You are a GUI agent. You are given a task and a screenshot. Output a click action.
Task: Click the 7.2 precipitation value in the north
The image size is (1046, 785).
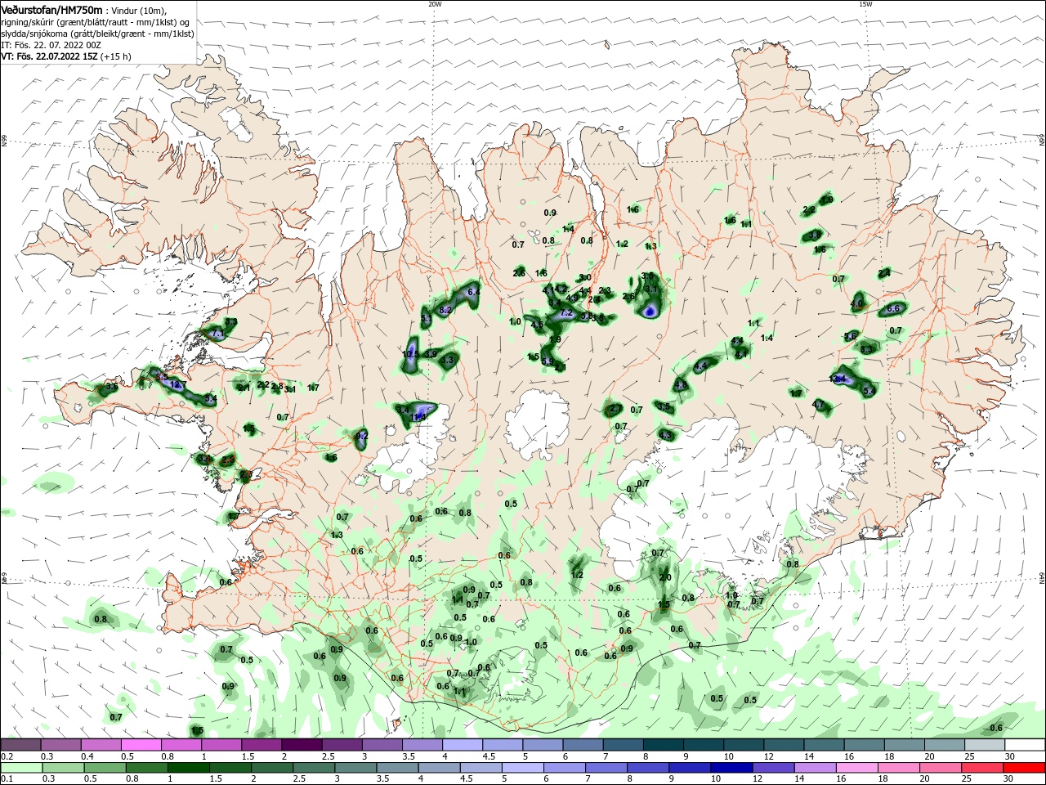tap(566, 313)
